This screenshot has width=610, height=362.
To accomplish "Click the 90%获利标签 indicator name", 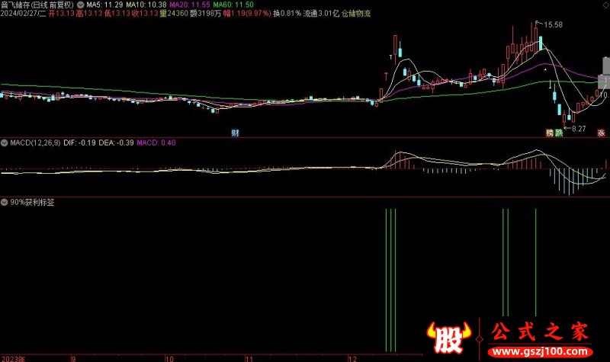I will click(x=32, y=203).
